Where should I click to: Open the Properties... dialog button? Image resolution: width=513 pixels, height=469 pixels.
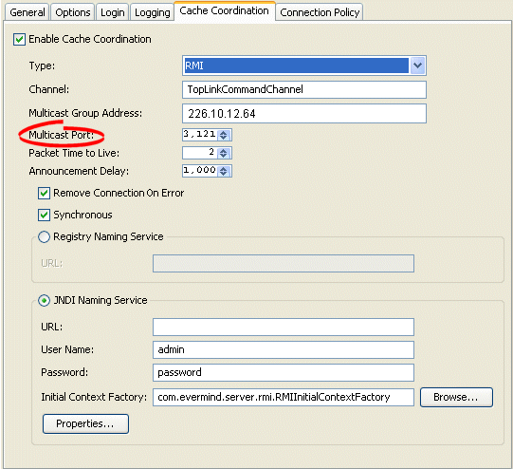pyautogui.click(x=85, y=423)
